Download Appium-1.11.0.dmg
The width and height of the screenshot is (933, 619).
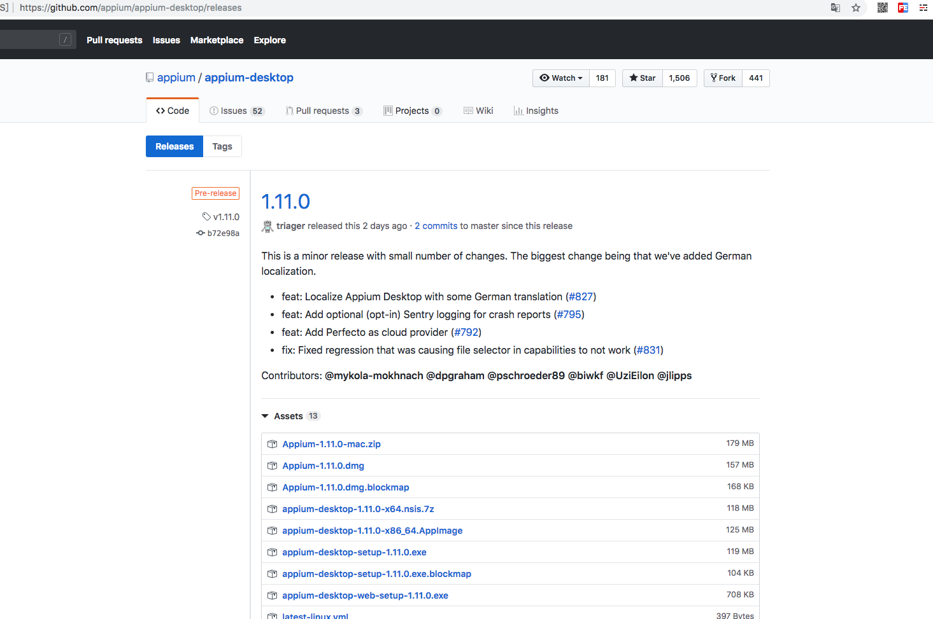pyautogui.click(x=324, y=466)
